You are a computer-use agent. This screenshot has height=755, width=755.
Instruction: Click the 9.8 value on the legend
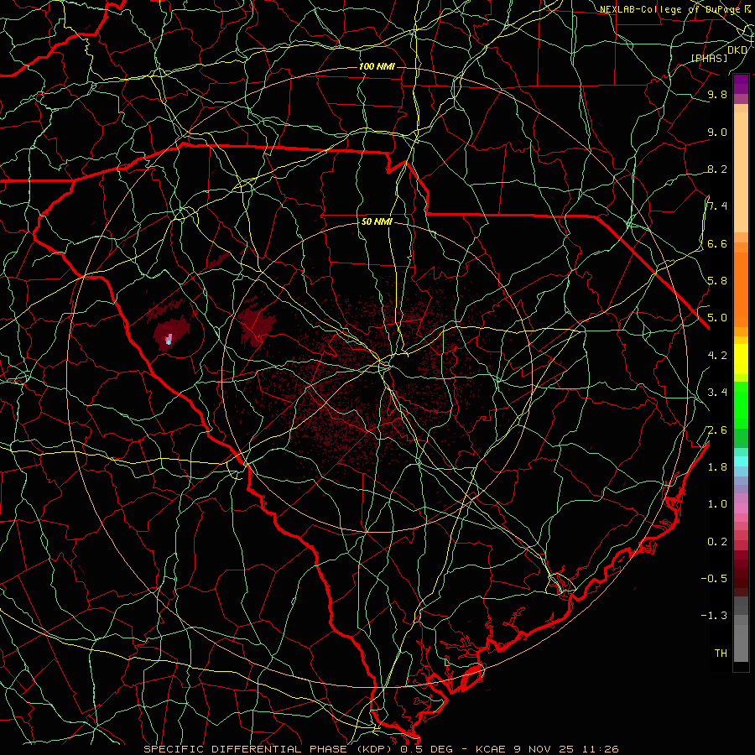717,95
